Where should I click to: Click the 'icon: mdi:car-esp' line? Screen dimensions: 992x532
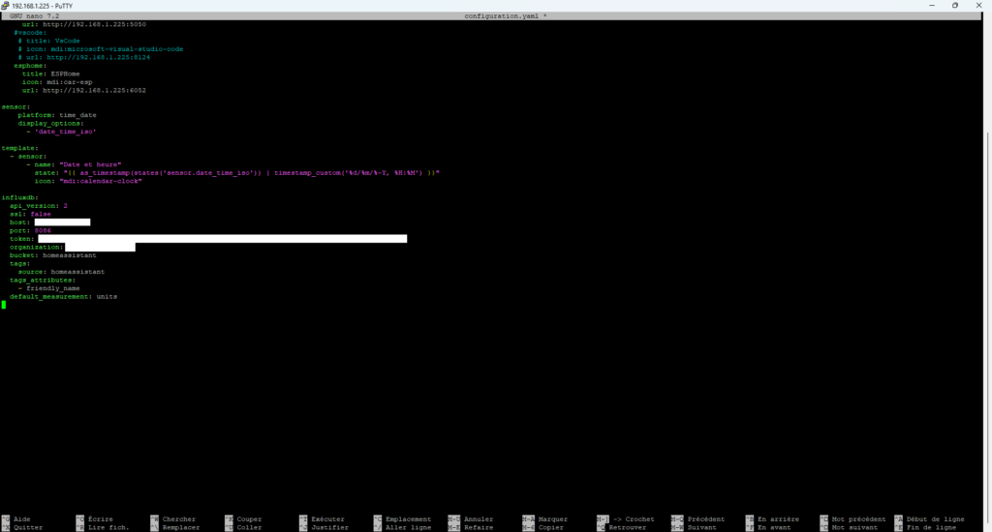[x=57, y=82]
